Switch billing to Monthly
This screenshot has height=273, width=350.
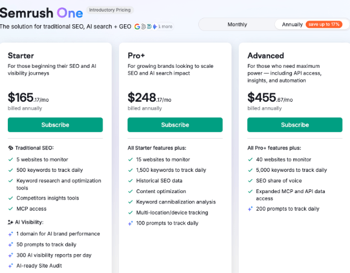click(x=237, y=24)
